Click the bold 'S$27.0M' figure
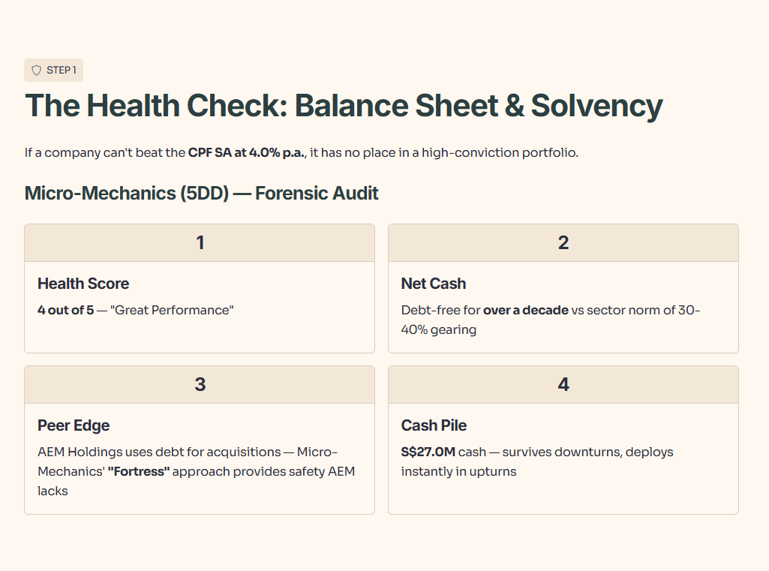The image size is (769, 571). point(428,452)
